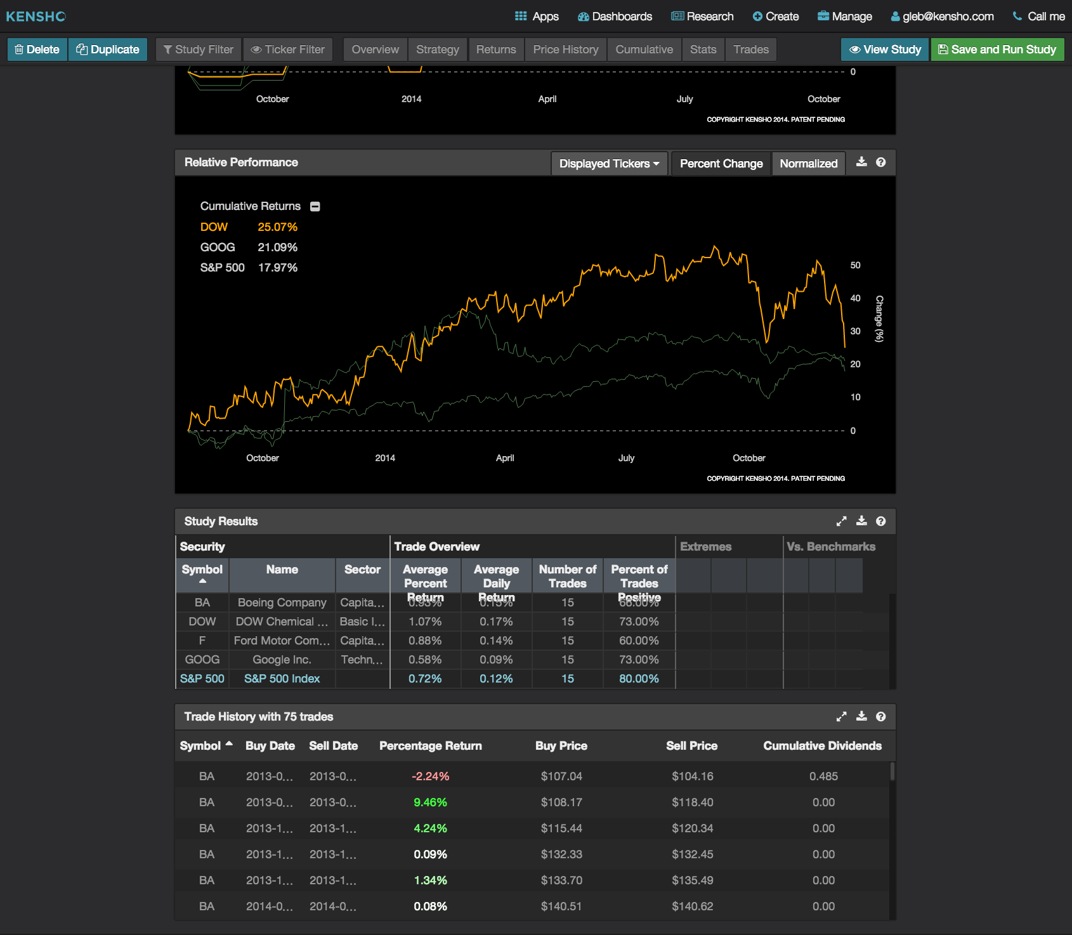This screenshot has height=935, width=1072.
Task: Open the Study Filter
Action: [x=199, y=49]
